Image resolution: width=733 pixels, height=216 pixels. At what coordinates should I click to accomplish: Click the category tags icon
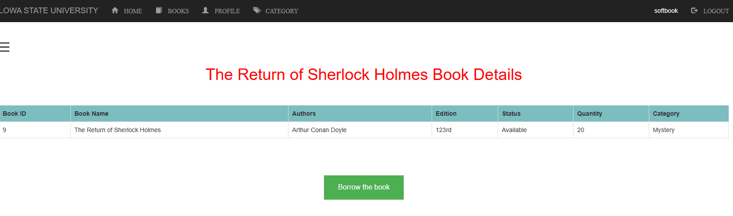[257, 10]
